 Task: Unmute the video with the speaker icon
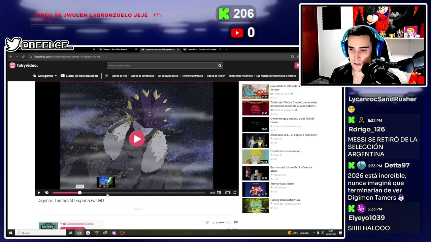(x=47, y=193)
